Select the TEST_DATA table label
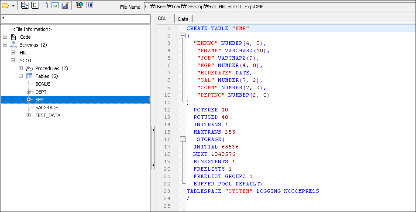This screenshot has width=416, height=212. click(x=48, y=115)
